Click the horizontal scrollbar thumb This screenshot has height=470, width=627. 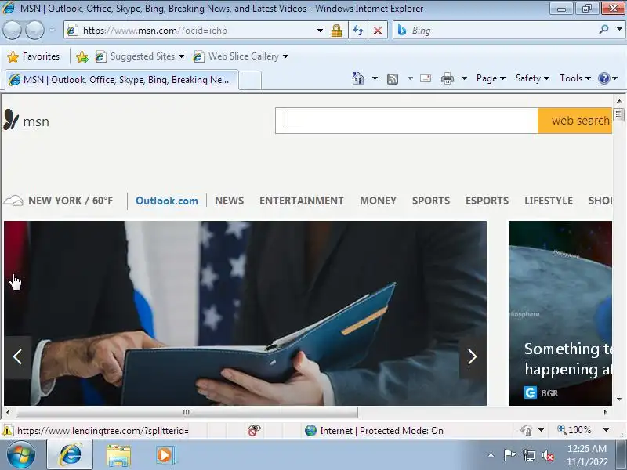point(187,412)
